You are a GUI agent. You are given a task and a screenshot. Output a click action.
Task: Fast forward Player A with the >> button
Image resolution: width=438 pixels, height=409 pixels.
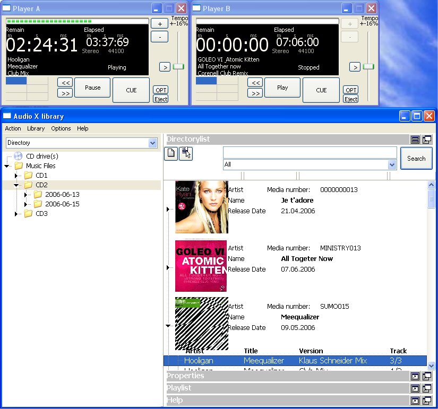(65, 93)
